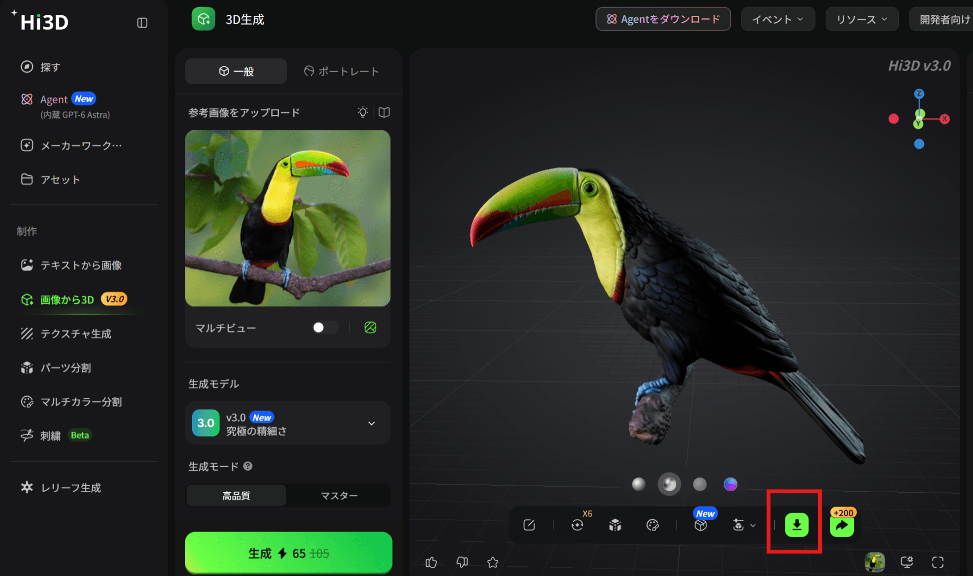Screen dimensions: 973x576
Task: Select the マスター generation mode
Action: (339, 495)
